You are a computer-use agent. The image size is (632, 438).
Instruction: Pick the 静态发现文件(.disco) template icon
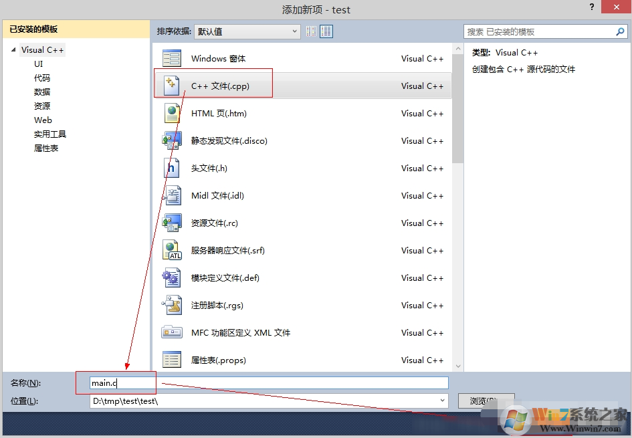pyautogui.click(x=172, y=140)
